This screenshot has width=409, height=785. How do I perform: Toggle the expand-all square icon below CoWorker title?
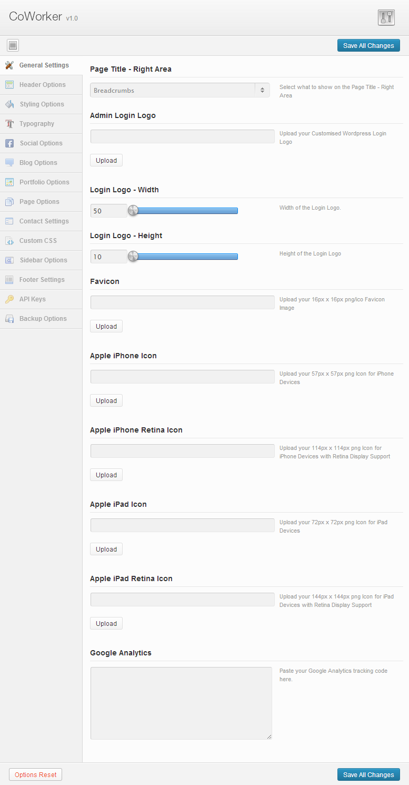[x=13, y=45]
